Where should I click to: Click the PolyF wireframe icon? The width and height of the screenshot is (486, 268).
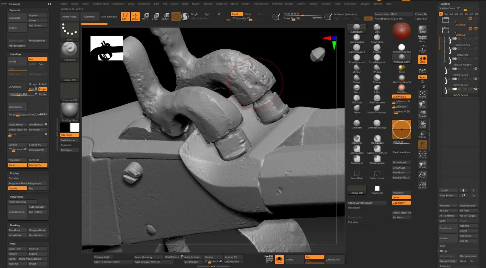point(269,259)
